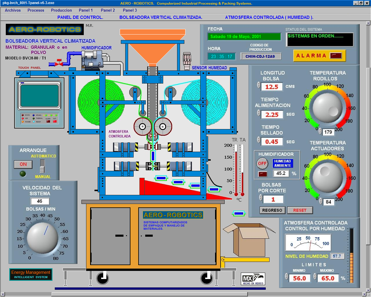Image resolution: width=371 pixels, height=297 pixels.
Task: Click the Minimo 56.0 limit field
Action: (300, 278)
